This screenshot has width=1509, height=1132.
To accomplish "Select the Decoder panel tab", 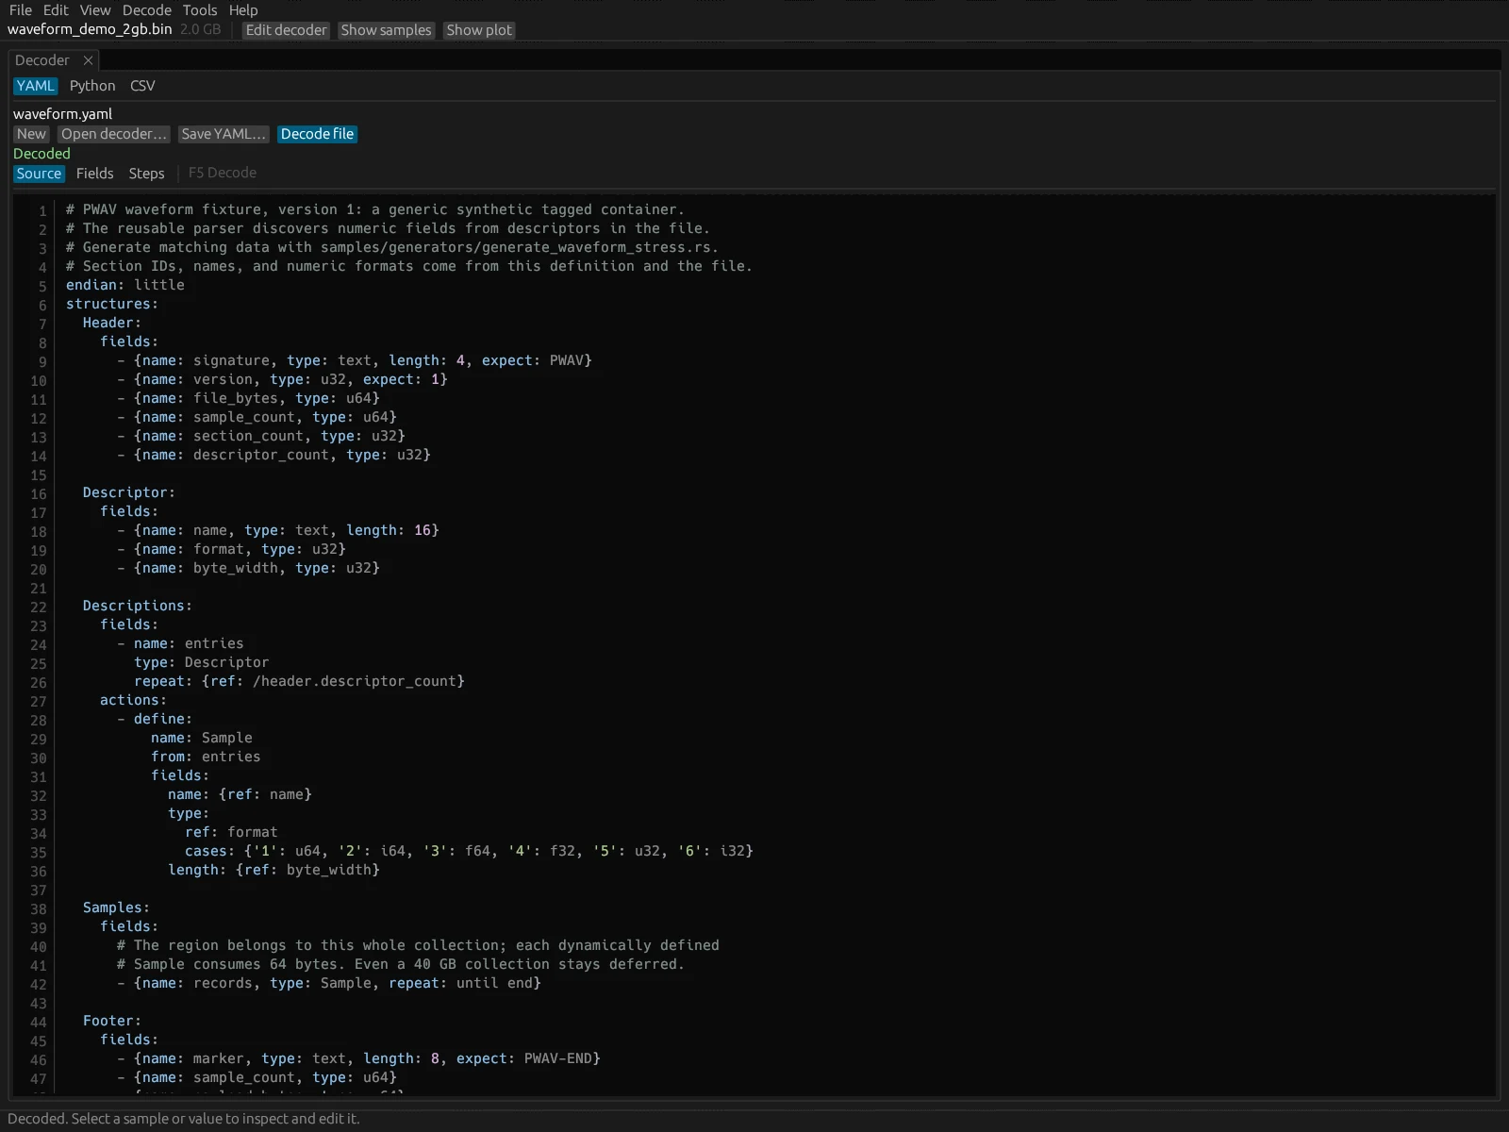I will pos(42,60).
